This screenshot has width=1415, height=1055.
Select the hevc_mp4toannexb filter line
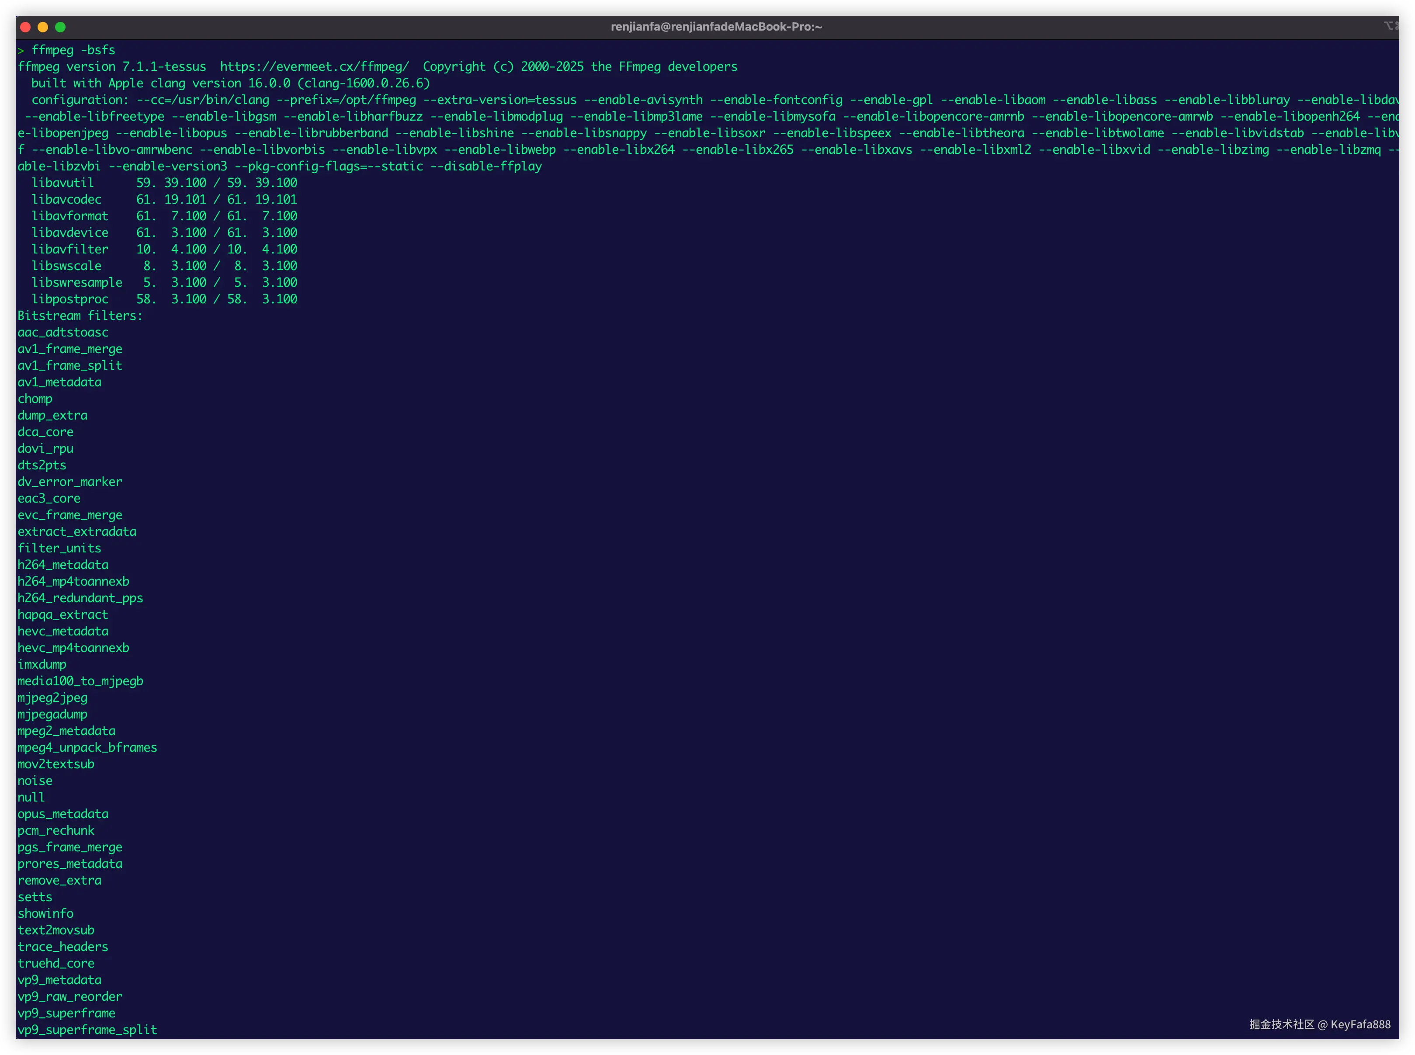(x=73, y=648)
